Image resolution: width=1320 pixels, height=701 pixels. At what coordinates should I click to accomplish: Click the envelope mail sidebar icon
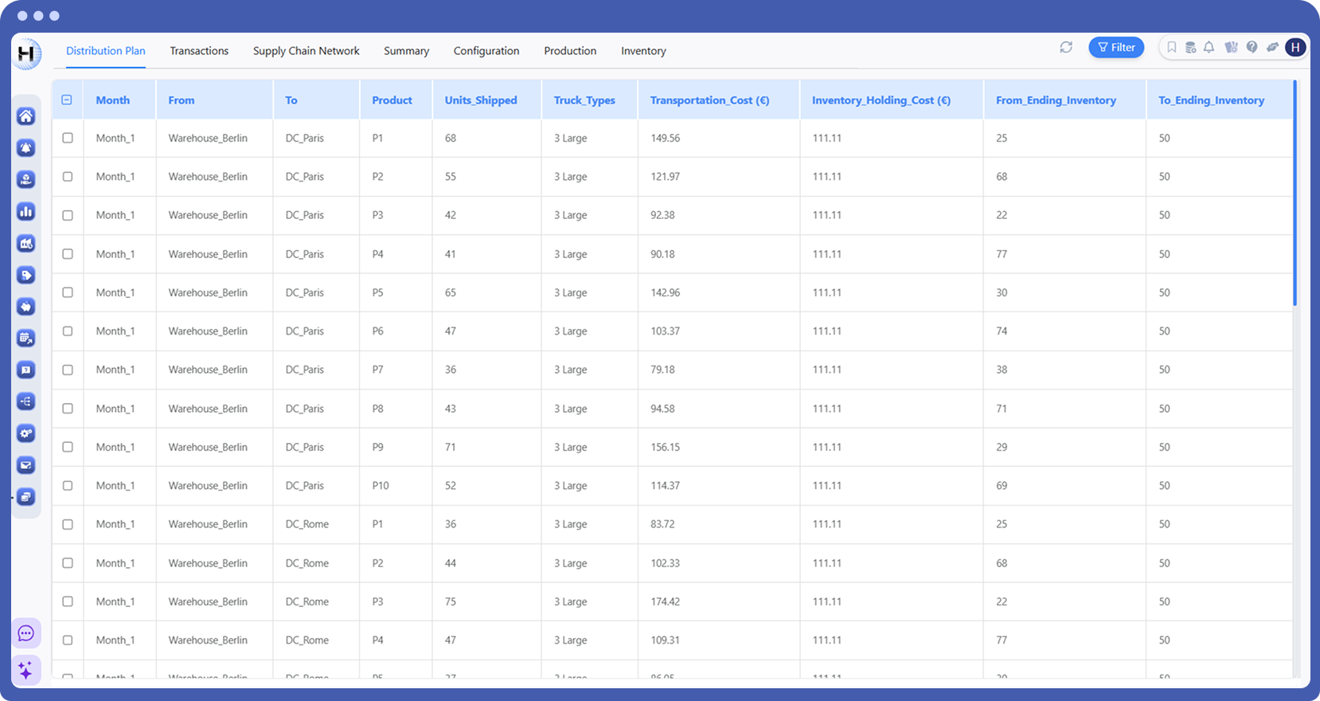[x=26, y=465]
